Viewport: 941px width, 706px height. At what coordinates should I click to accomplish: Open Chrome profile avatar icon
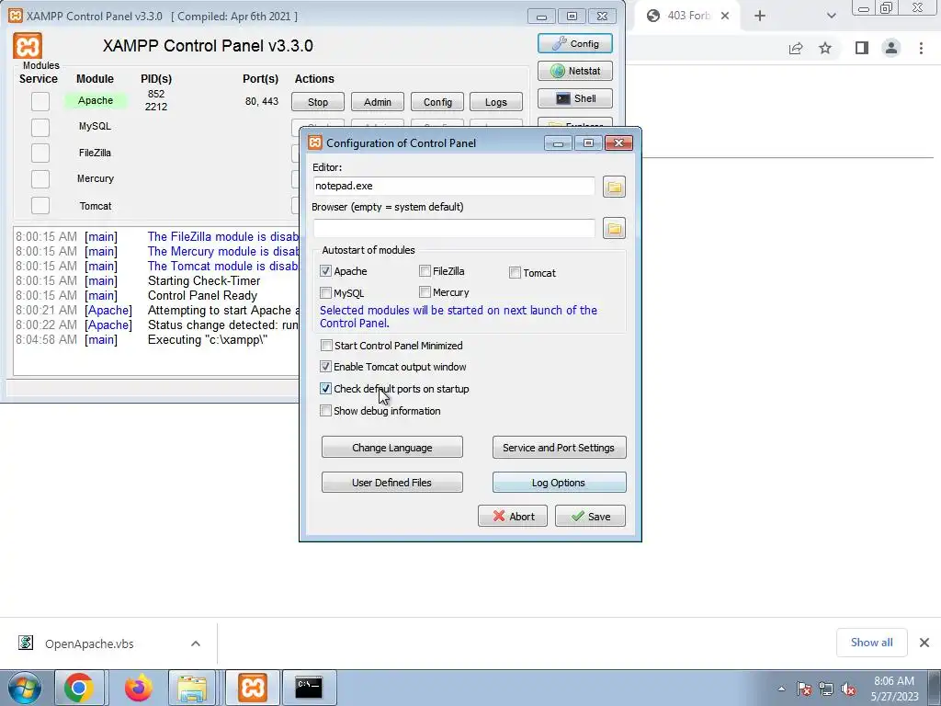pyautogui.click(x=891, y=48)
